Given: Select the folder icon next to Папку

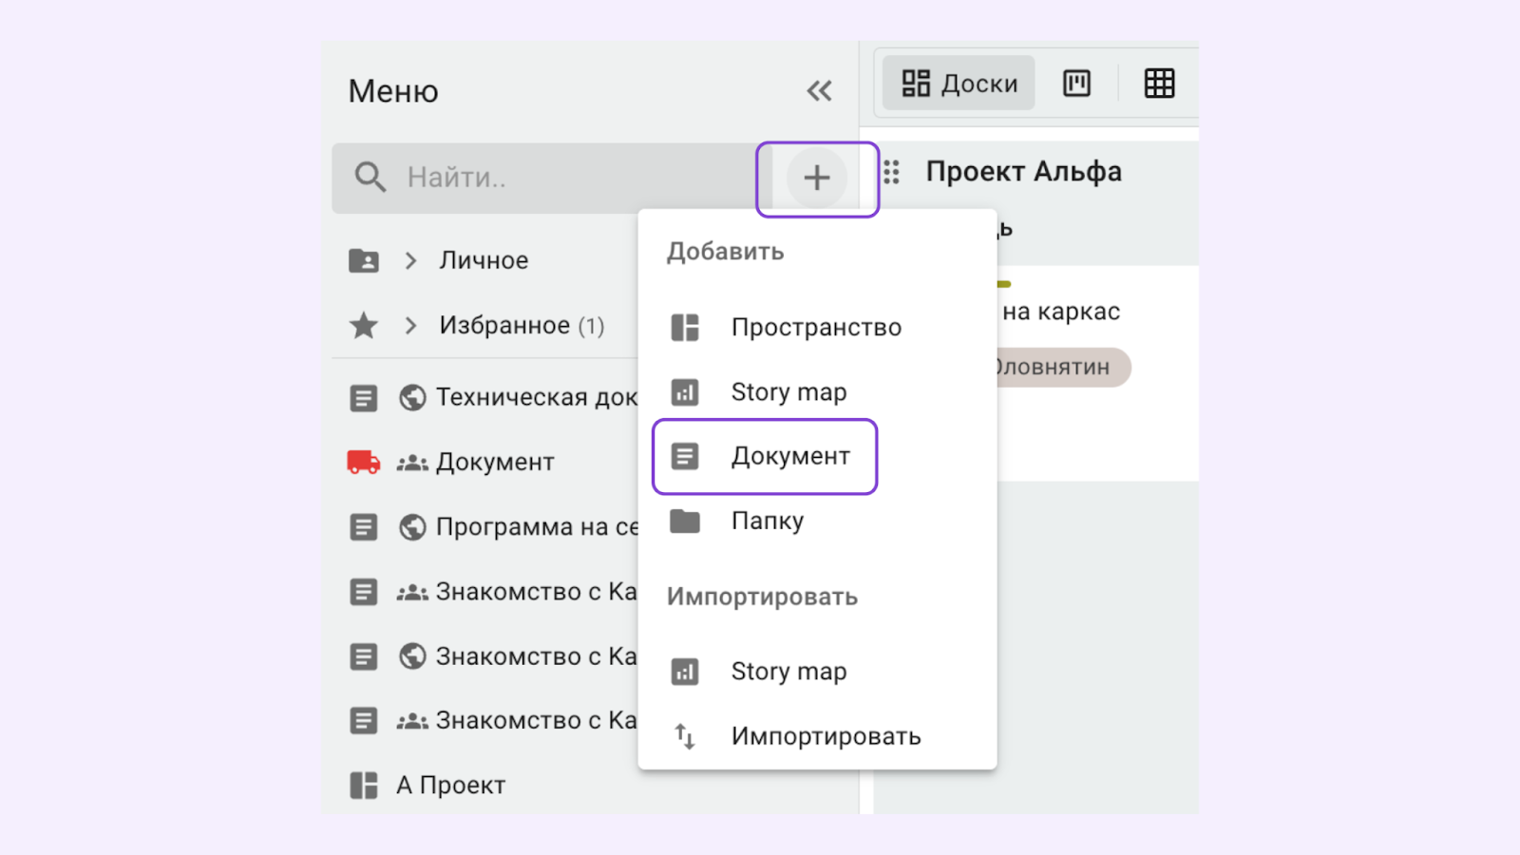Looking at the screenshot, I should click(686, 521).
